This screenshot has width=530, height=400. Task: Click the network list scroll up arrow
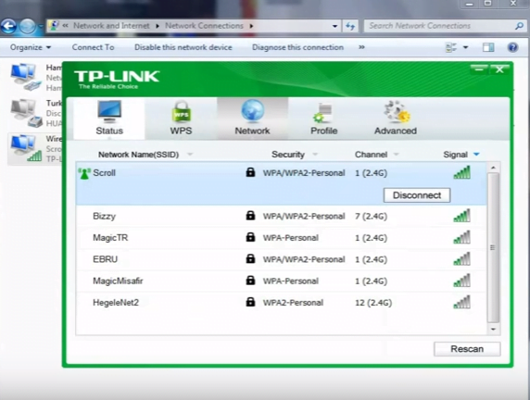(x=493, y=168)
